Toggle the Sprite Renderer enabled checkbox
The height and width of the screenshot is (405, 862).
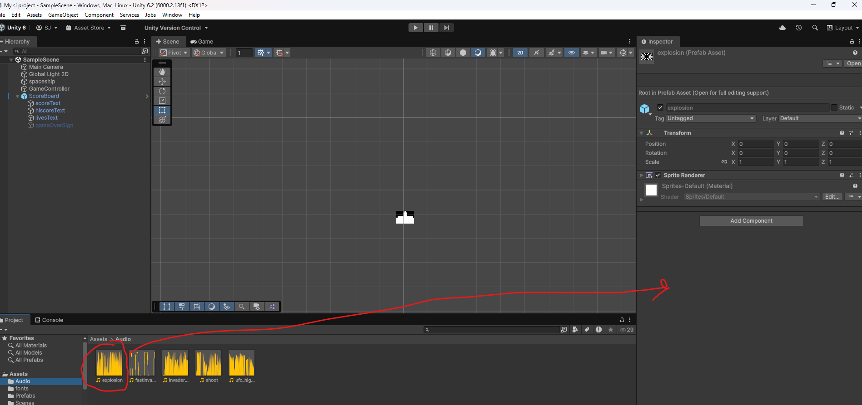[658, 175]
